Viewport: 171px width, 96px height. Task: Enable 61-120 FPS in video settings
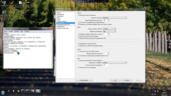click(x=79, y=46)
